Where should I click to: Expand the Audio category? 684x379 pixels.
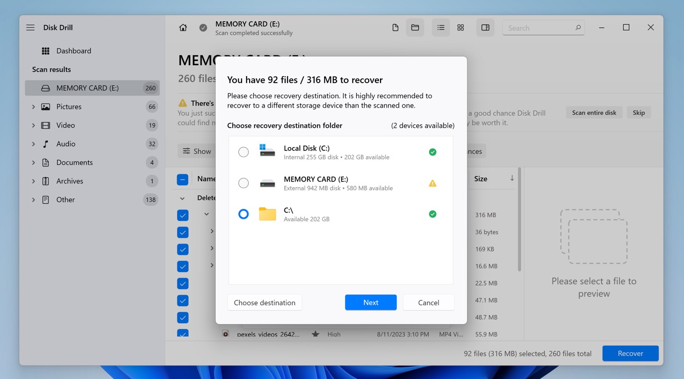pos(33,144)
